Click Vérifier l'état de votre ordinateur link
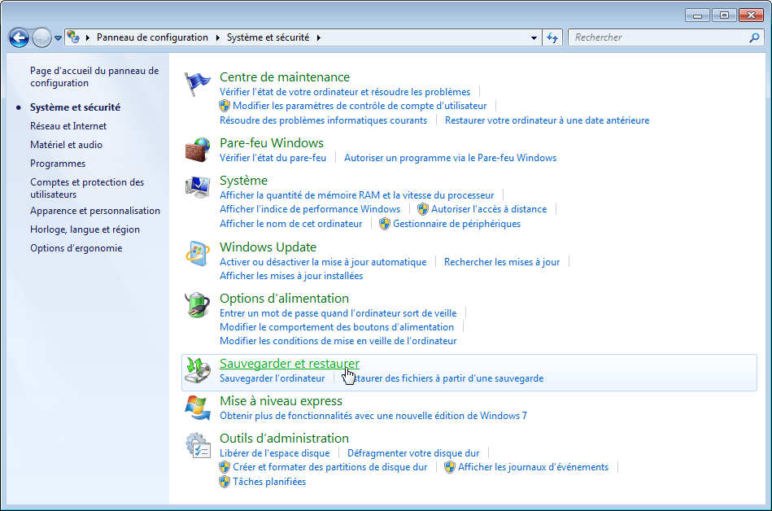 tap(345, 92)
